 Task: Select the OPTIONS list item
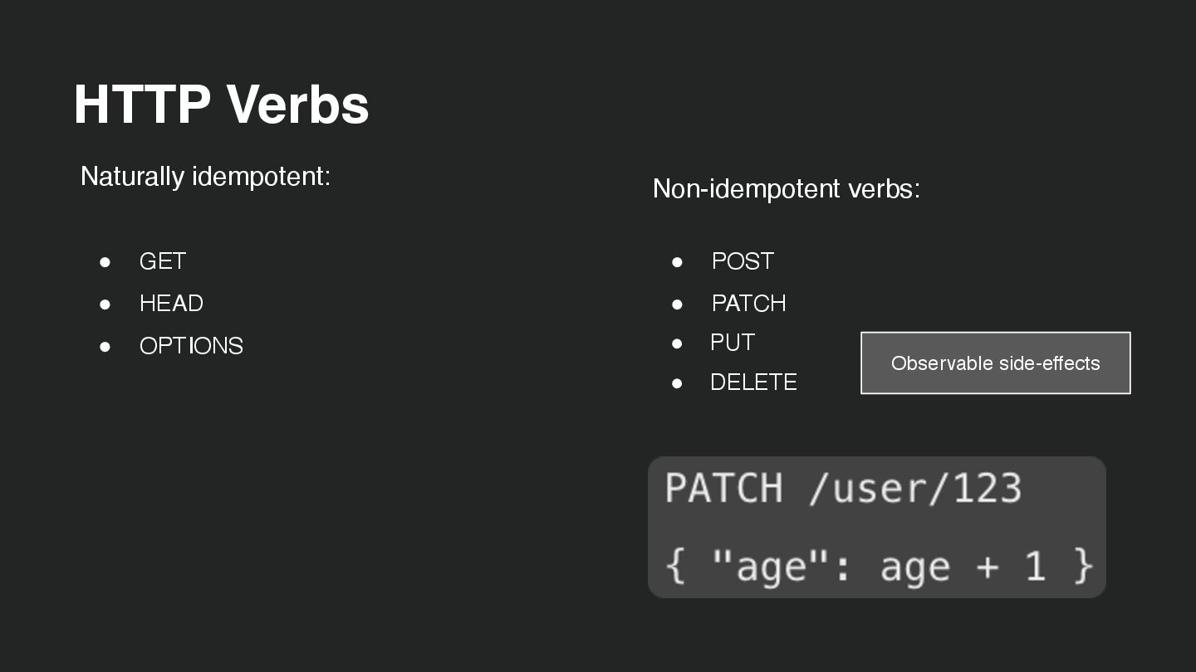191,346
